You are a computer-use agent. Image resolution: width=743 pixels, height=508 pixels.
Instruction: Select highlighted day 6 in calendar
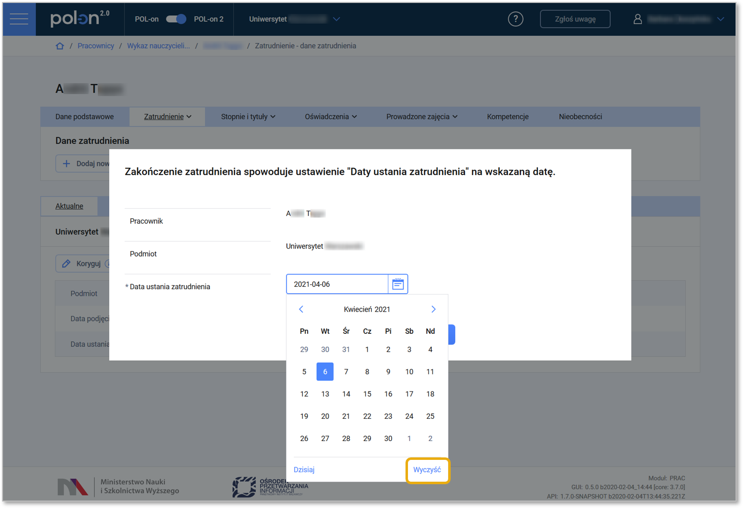[x=325, y=372]
